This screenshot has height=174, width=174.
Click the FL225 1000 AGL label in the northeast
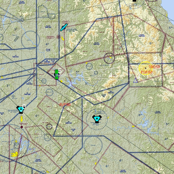(142, 35)
